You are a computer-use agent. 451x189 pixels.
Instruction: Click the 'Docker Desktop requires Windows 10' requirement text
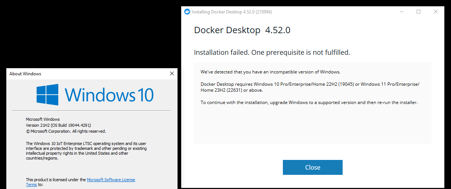310,87
